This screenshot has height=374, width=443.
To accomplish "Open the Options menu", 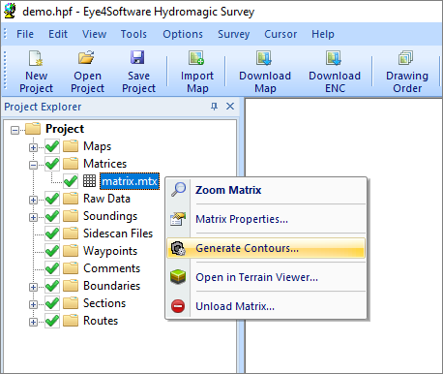I will pyautogui.click(x=183, y=34).
